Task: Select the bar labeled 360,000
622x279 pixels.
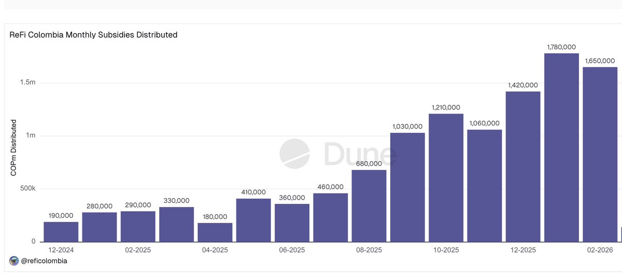Action: click(292, 222)
